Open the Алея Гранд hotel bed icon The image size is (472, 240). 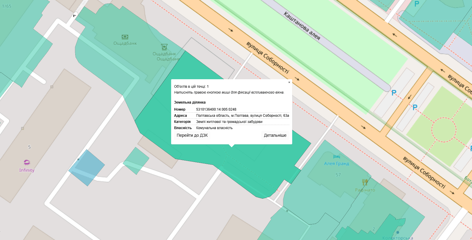click(337, 157)
